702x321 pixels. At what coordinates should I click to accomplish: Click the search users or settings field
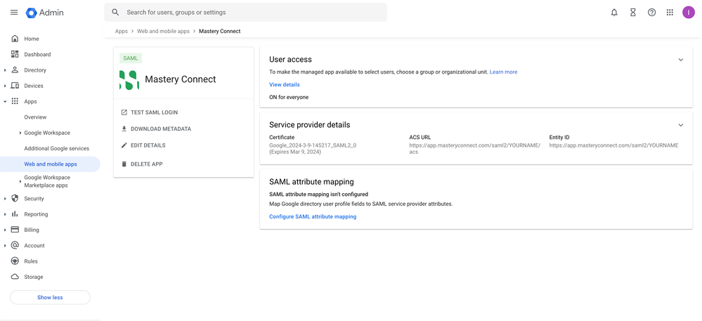point(253,13)
